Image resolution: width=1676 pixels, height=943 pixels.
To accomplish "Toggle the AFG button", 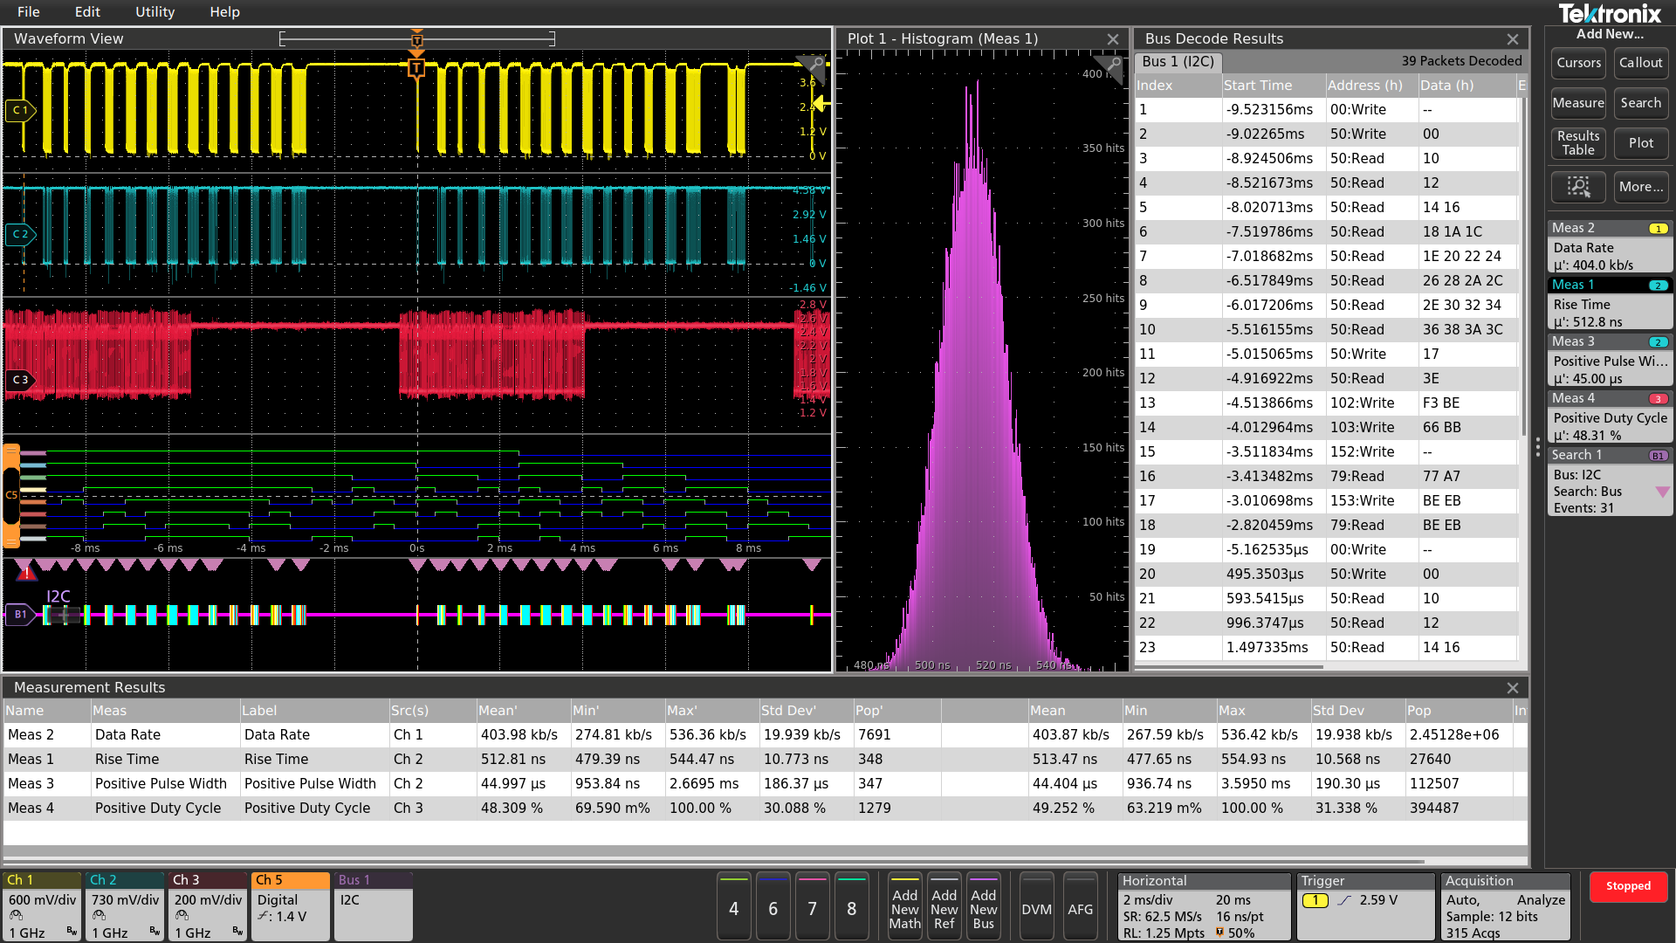I will pos(1080,909).
